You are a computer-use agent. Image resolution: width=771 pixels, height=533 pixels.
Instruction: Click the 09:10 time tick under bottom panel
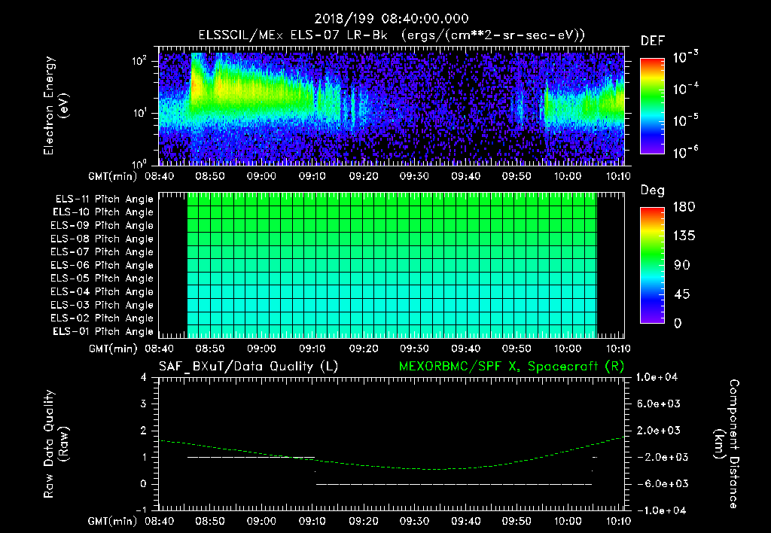pos(312,521)
